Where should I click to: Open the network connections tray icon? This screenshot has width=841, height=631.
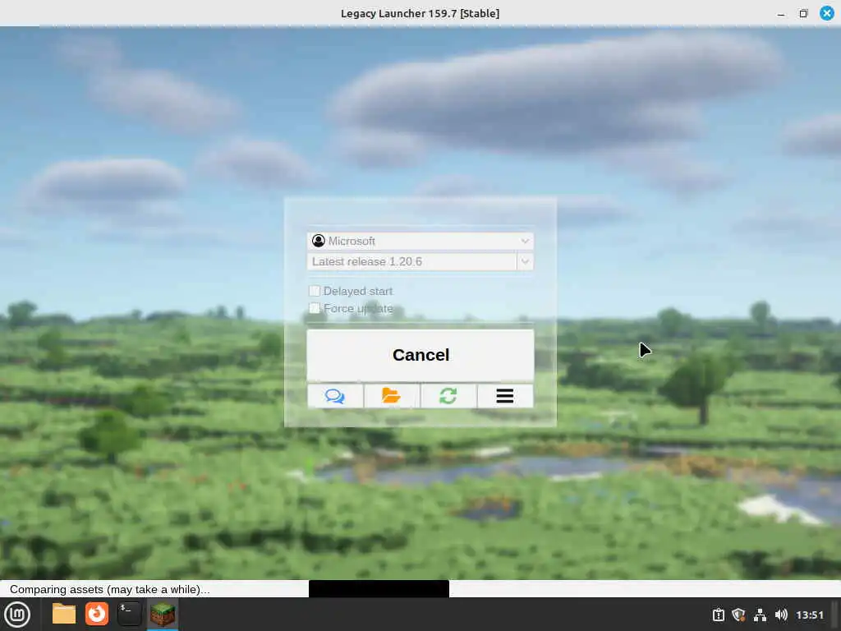[760, 615]
